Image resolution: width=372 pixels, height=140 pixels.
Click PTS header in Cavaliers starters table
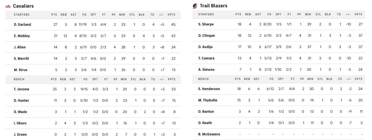(x=54, y=14)
